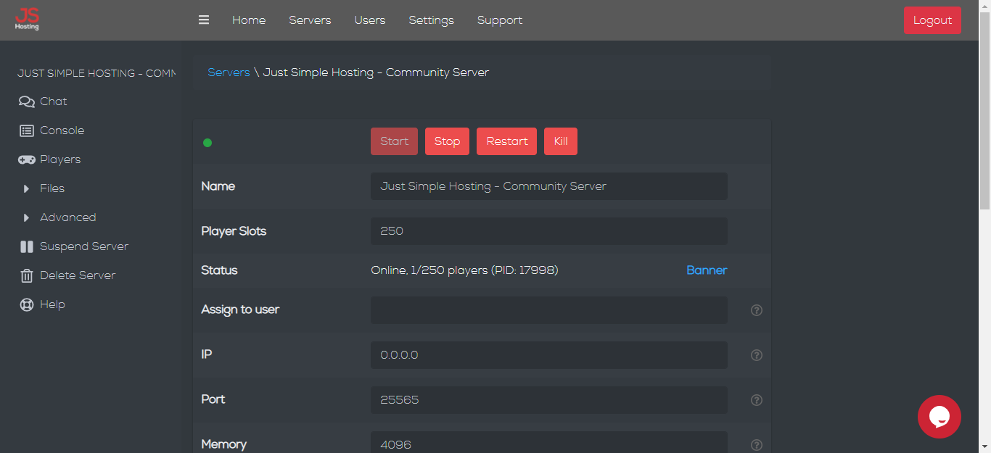Click the JS Hosting logo
This screenshot has height=453, width=991.
tap(27, 20)
